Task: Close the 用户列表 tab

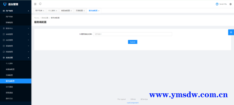Action: click(x=43, y=11)
